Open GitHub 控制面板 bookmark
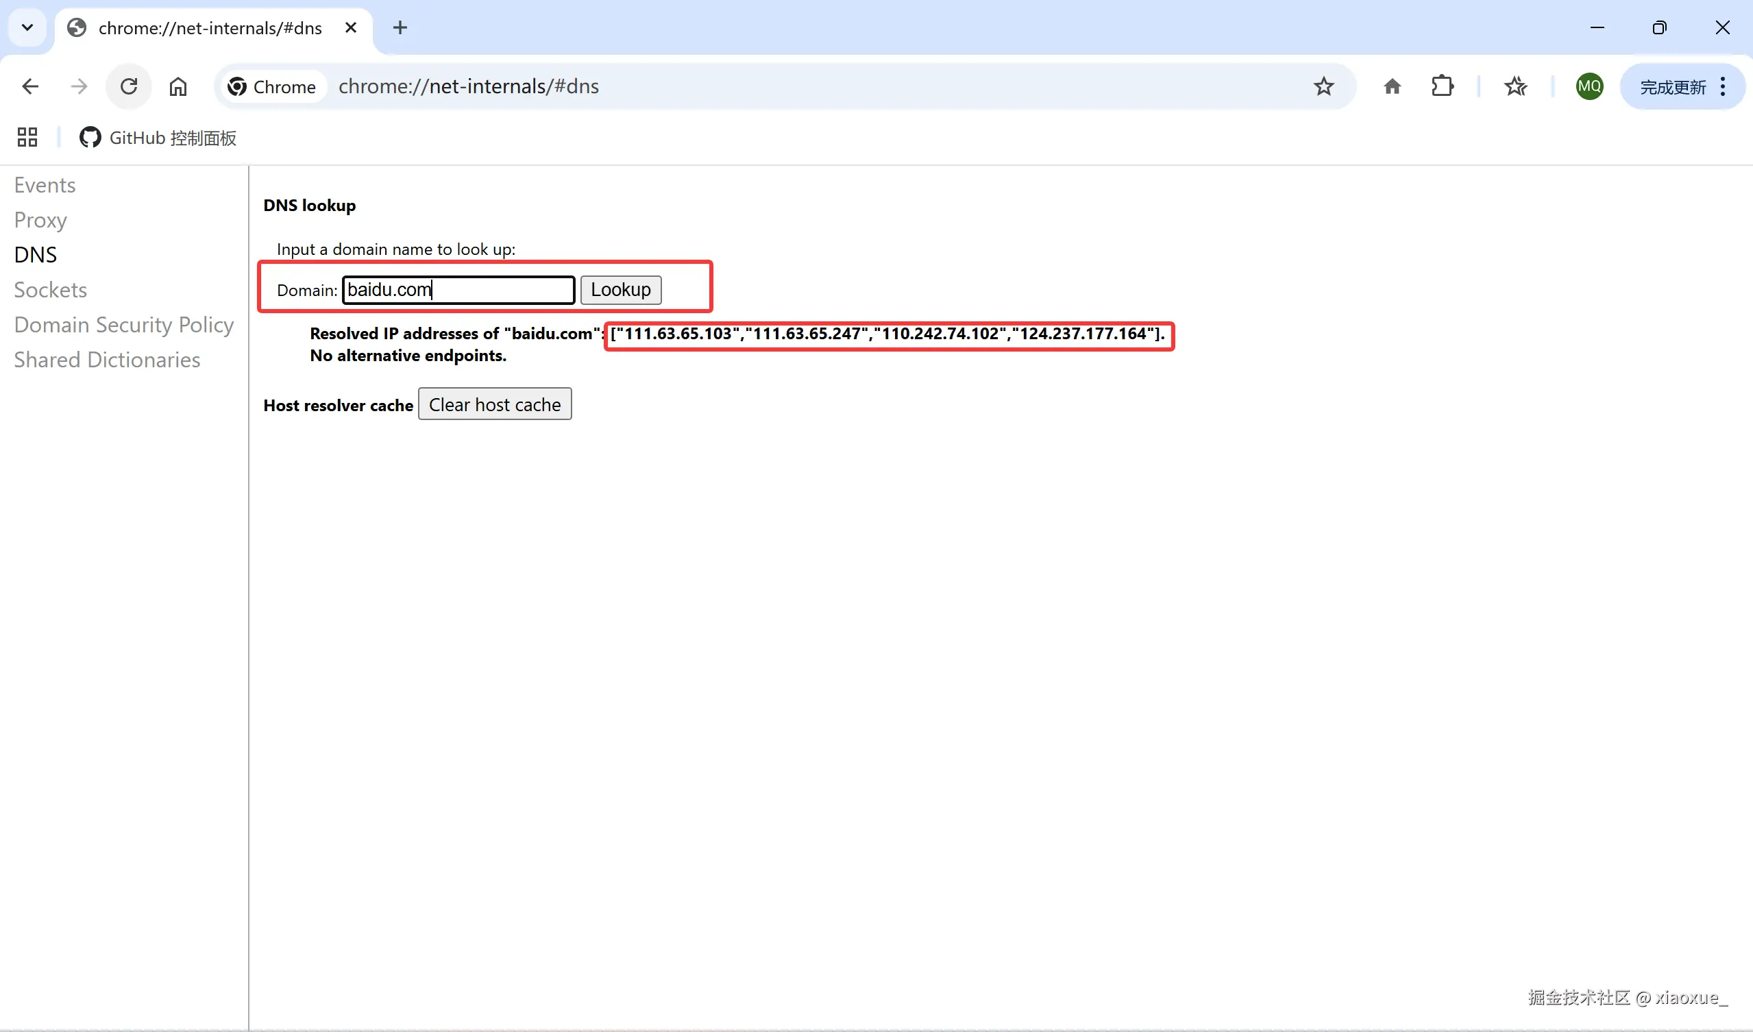Image resolution: width=1753 pixels, height=1032 pixels. coord(158,138)
